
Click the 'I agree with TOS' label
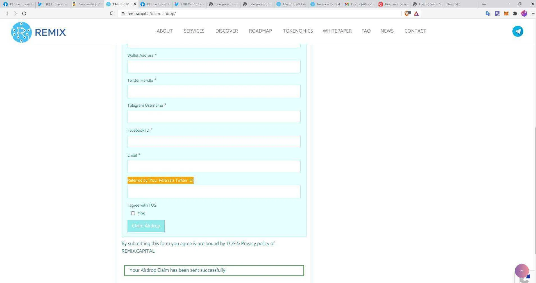pyautogui.click(x=142, y=205)
